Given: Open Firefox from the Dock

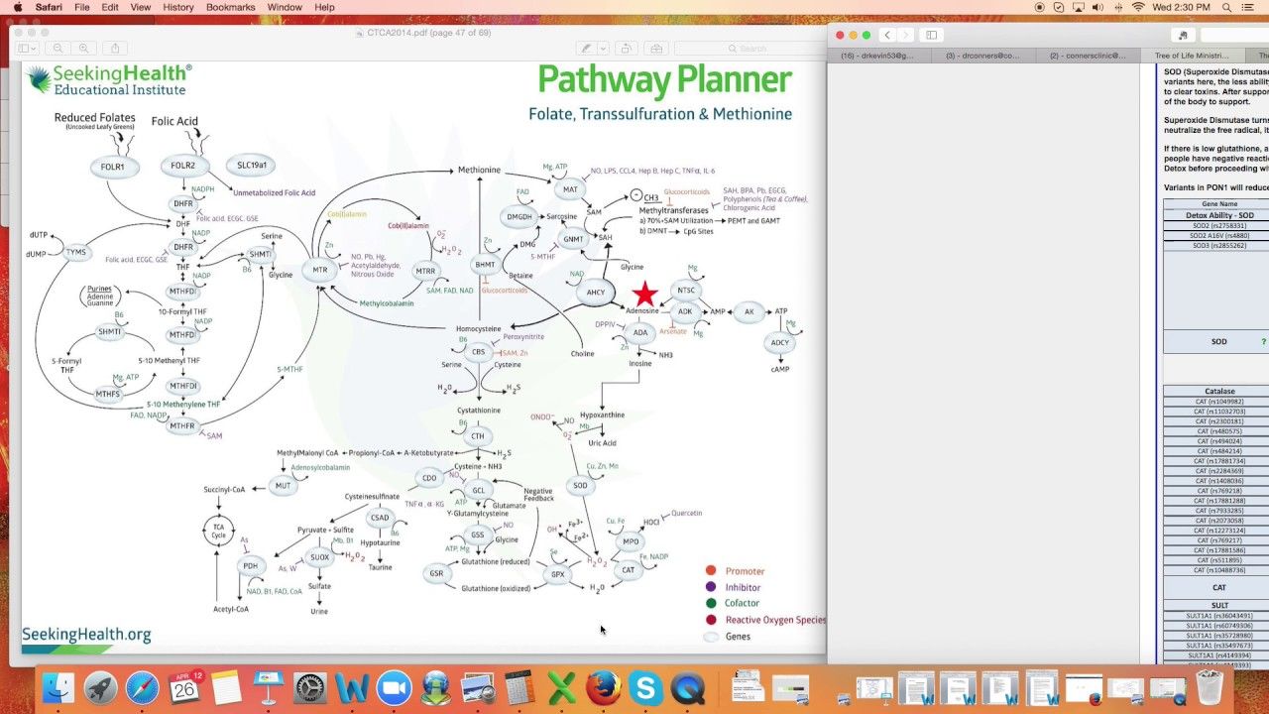Looking at the screenshot, I should tap(603, 687).
